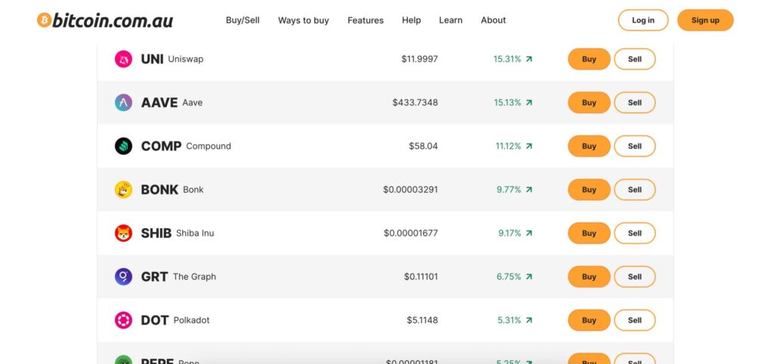Click the $433.7348 price
Screen dimensions: 774x364
click(x=415, y=103)
